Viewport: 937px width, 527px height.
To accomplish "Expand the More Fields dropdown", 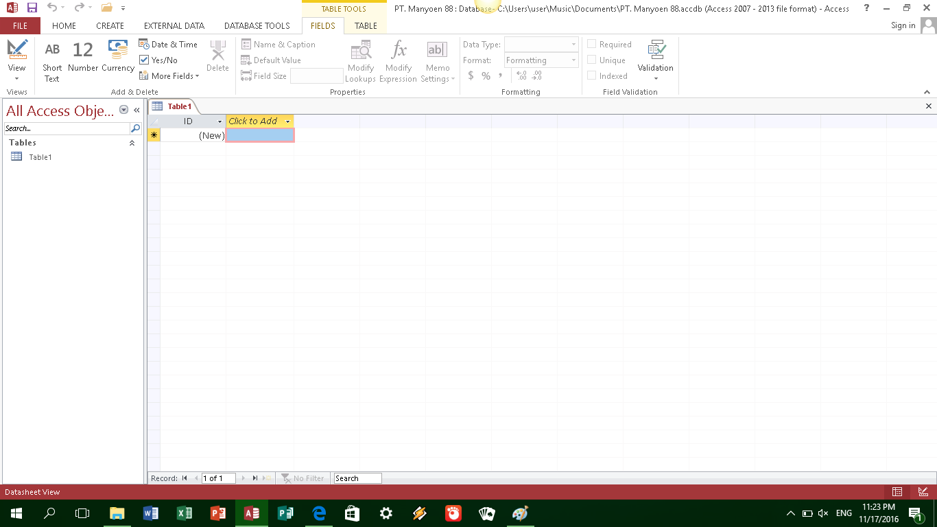I will pos(169,76).
